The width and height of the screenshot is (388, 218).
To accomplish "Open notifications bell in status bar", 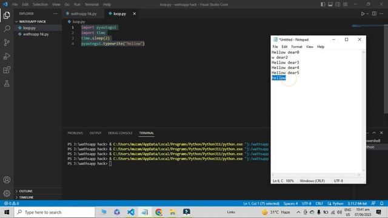I will [381, 203].
